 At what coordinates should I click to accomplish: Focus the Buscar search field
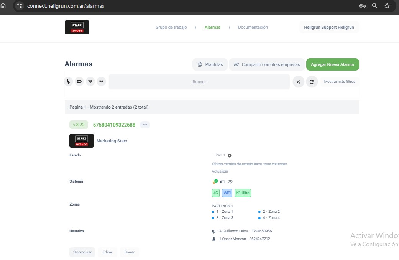pyautogui.click(x=199, y=82)
